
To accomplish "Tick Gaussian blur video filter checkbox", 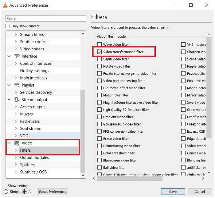I will click(x=100, y=124).
